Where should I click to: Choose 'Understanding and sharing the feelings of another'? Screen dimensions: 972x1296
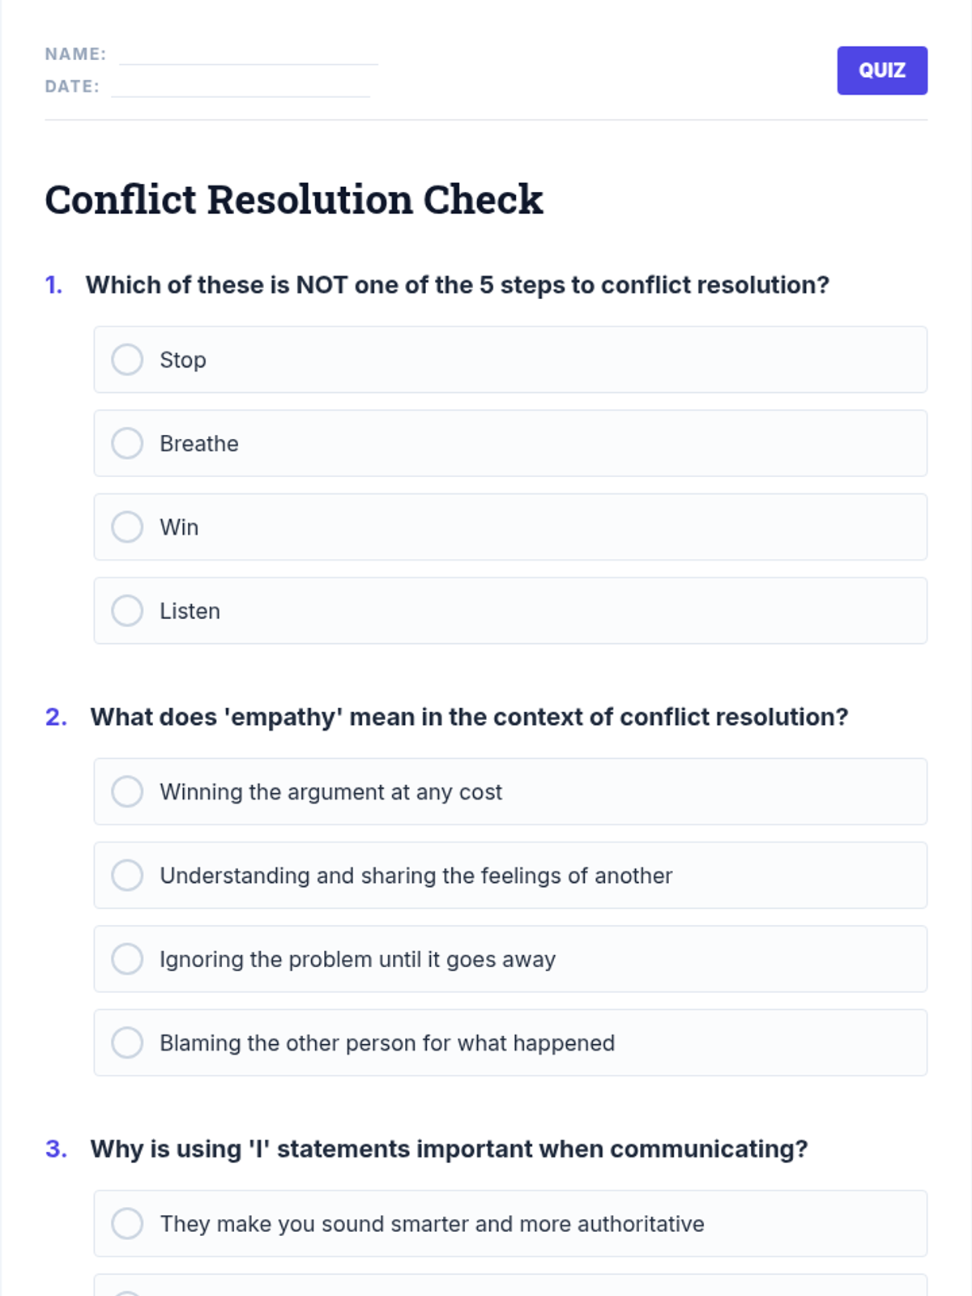coord(127,876)
